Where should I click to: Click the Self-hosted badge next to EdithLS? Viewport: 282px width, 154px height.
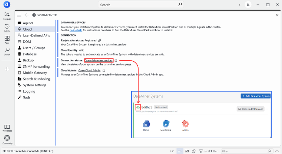click(161, 107)
